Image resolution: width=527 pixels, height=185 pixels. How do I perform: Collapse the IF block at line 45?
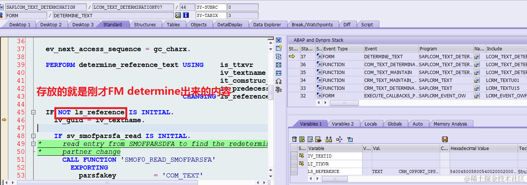tap(33, 112)
